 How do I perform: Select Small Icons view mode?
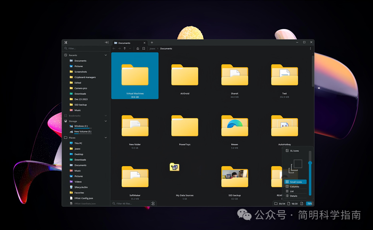pyautogui.click(x=295, y=182)
